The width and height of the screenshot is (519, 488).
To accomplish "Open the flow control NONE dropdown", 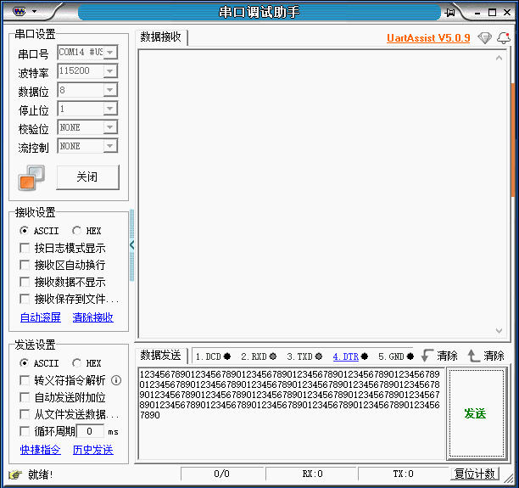I will click(x=110, y=146).
